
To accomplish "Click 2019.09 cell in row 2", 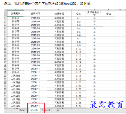I will [x=35, y=18].
